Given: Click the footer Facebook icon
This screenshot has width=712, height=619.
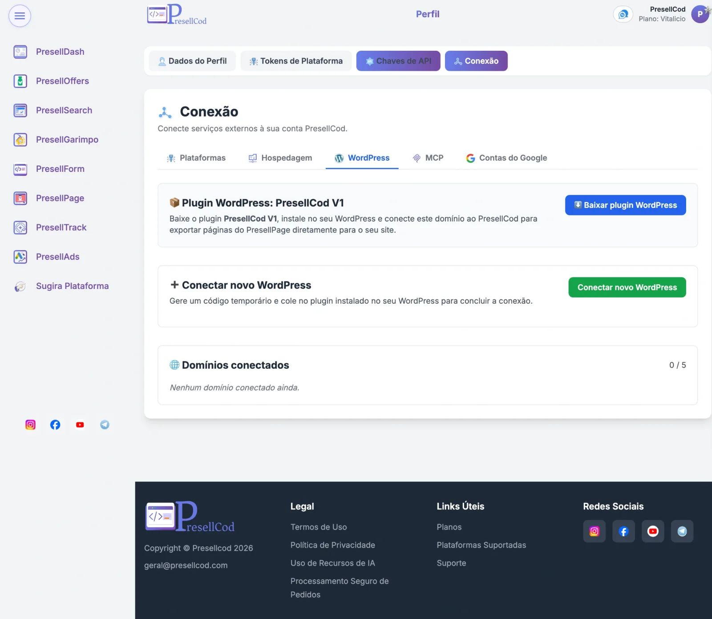Looking at the screenshot, I should (623, 531).
